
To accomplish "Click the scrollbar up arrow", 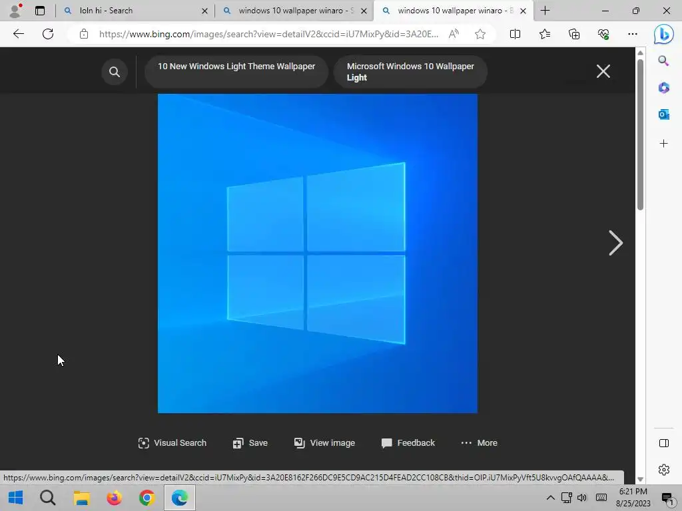I will click(x=640, y=53).
